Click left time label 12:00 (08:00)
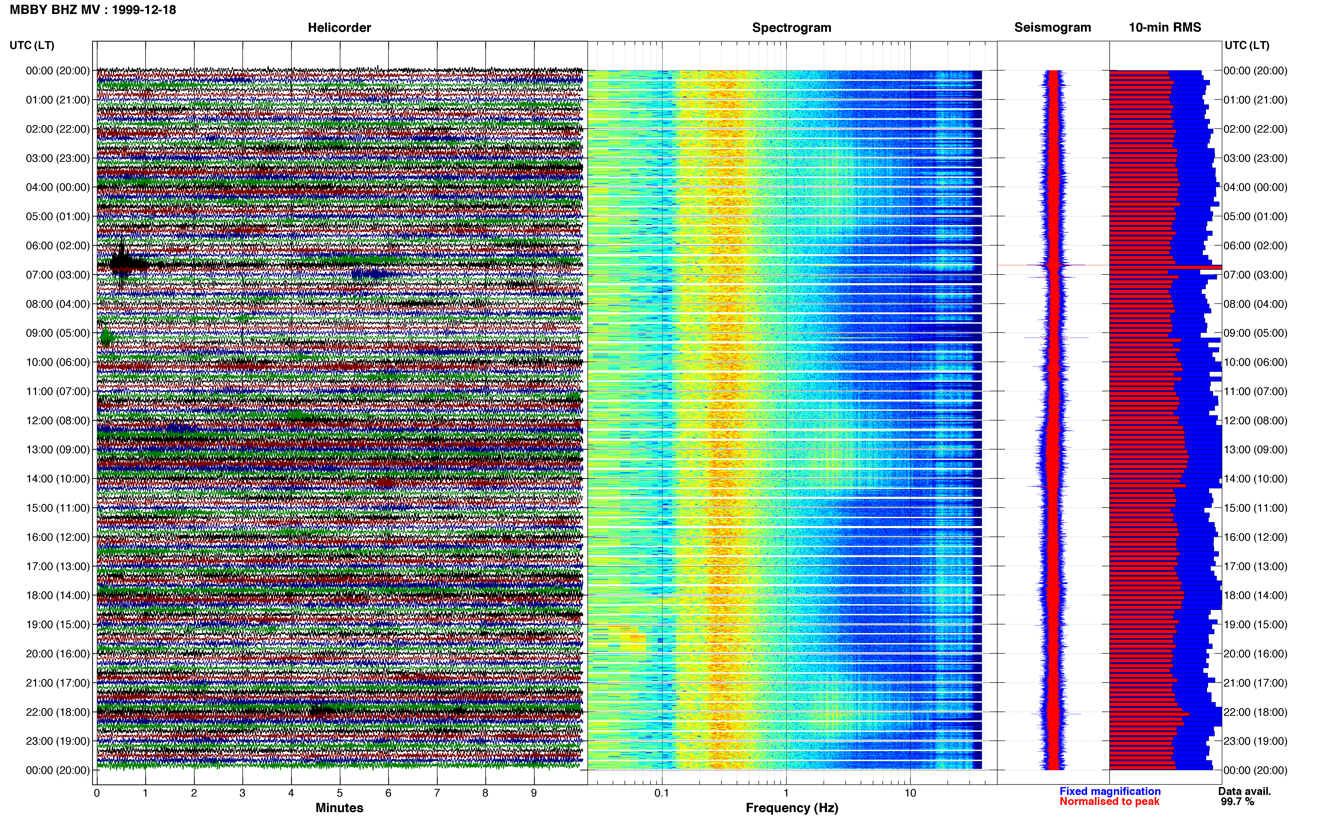 pyautogui.click(x=58, y=421)
